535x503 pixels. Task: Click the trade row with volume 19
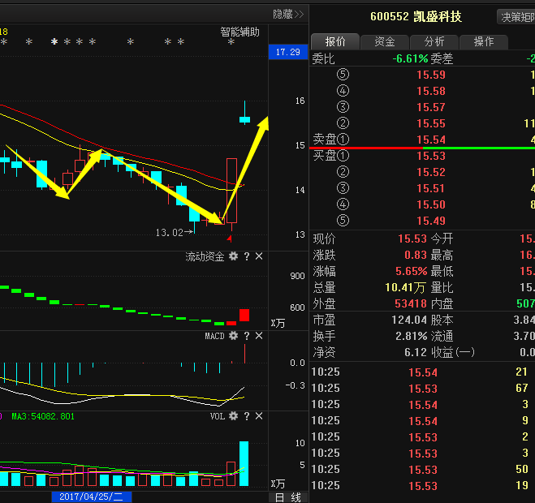tap(423, 485)
